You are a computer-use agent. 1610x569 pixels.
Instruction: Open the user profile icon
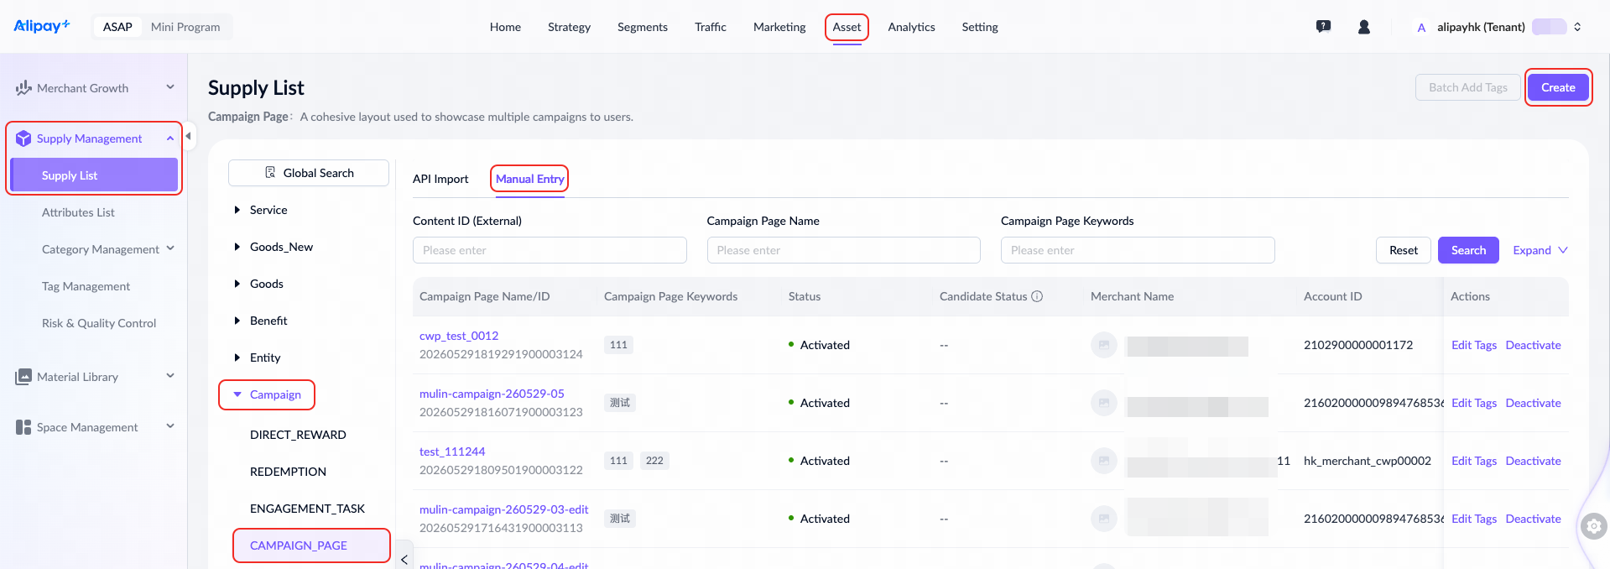[x=1364, y=27]
